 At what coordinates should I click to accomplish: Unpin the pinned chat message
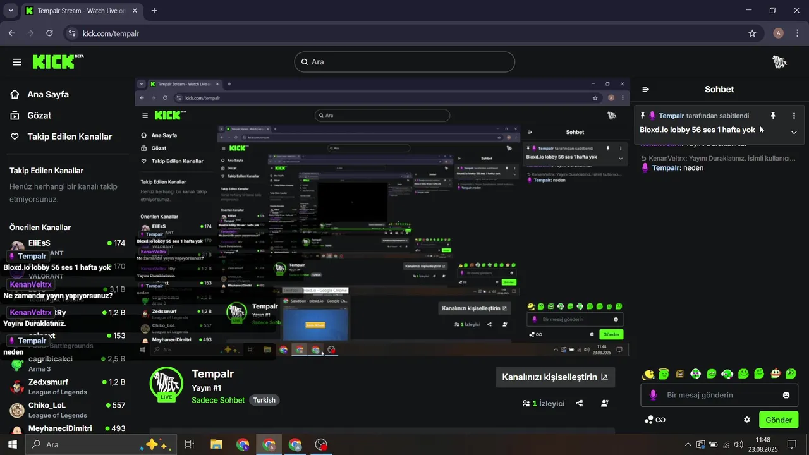pos(772,116)
